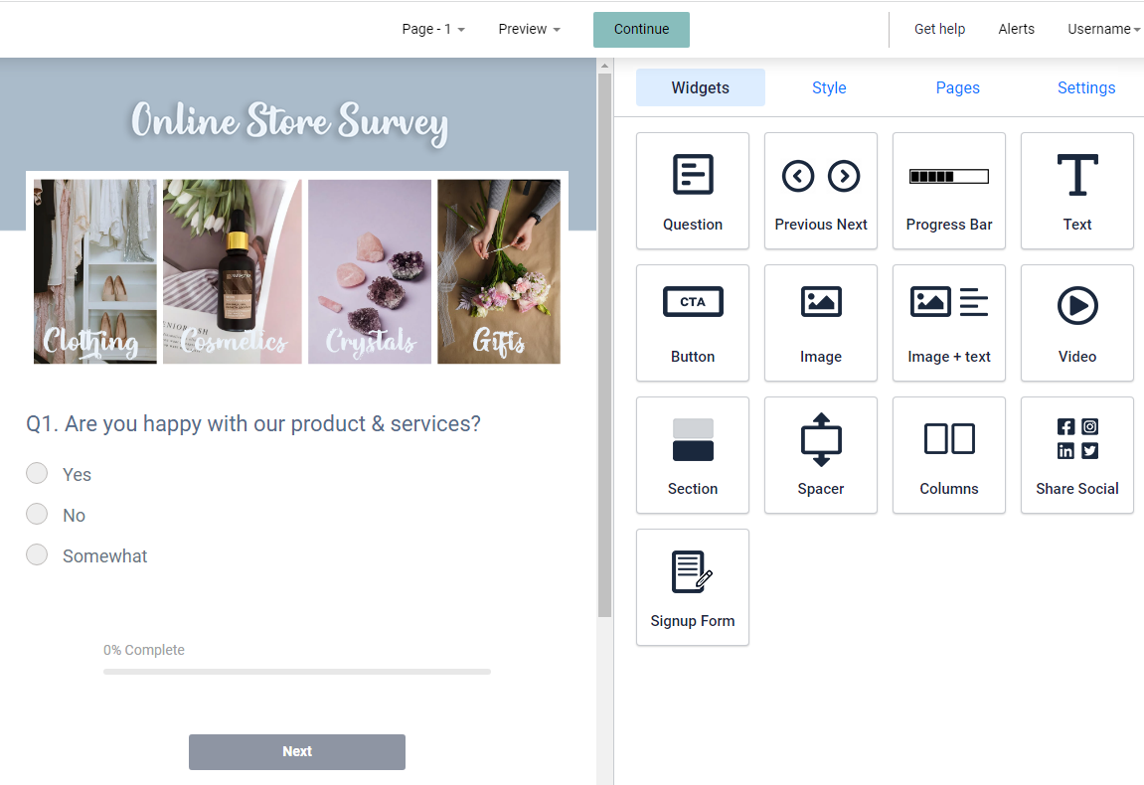Click the Online Store Survey title
Screen dimensions: 1144x785
[x=289, y=122]
